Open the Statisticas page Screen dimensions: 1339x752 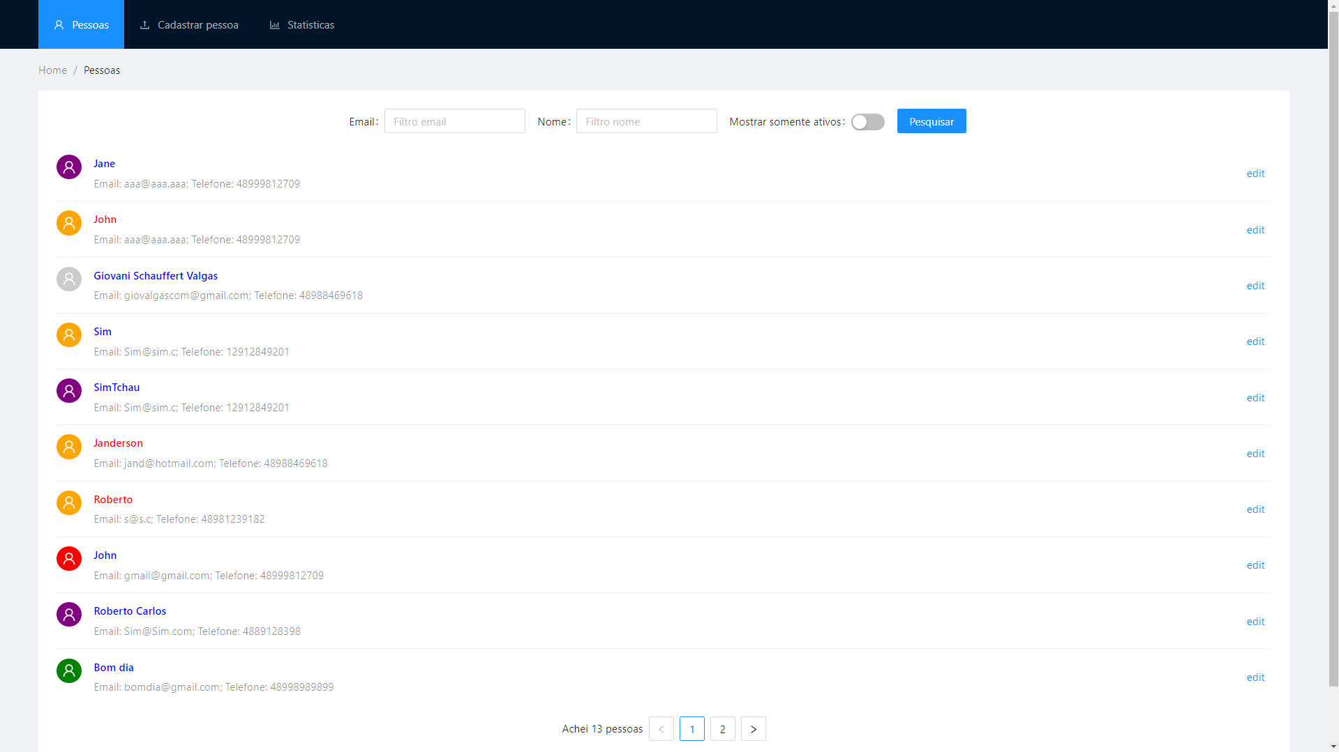(310, 24)
